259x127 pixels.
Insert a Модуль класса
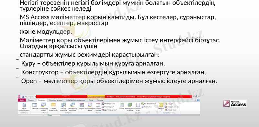pos(172,107)
